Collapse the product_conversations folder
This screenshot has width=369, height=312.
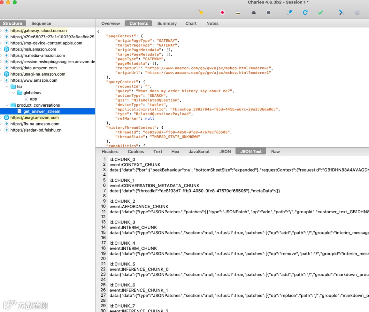click(x=7, y=105)
